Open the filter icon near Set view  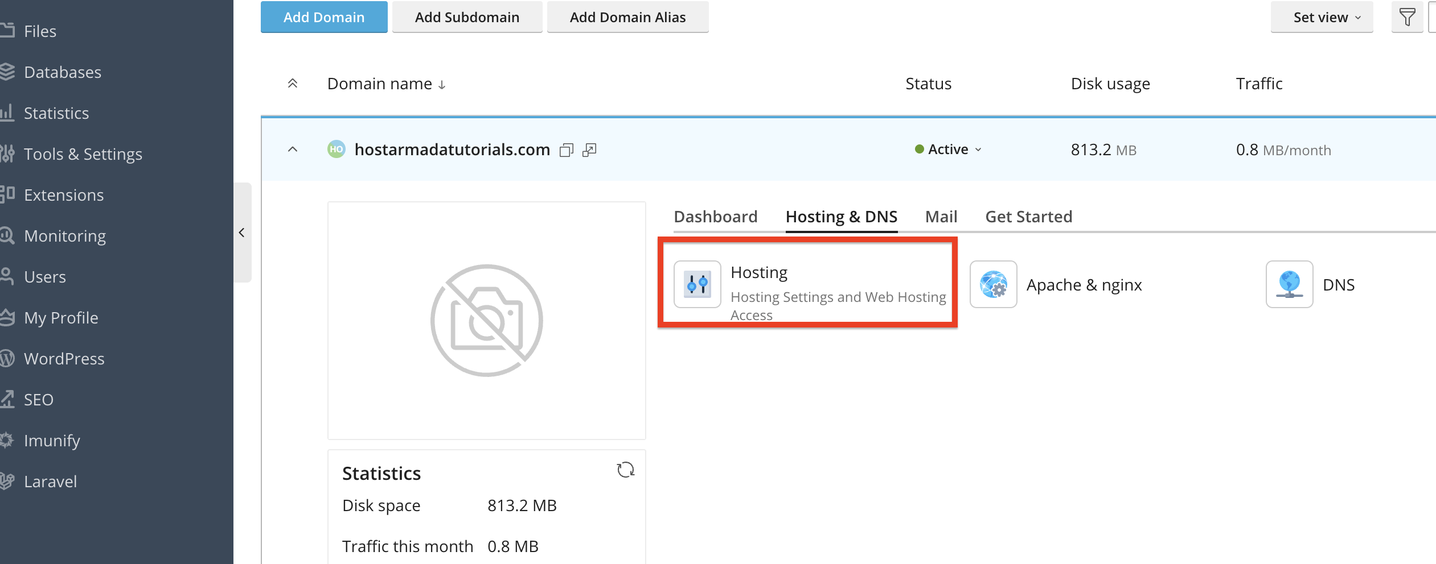coord(1407,17)
